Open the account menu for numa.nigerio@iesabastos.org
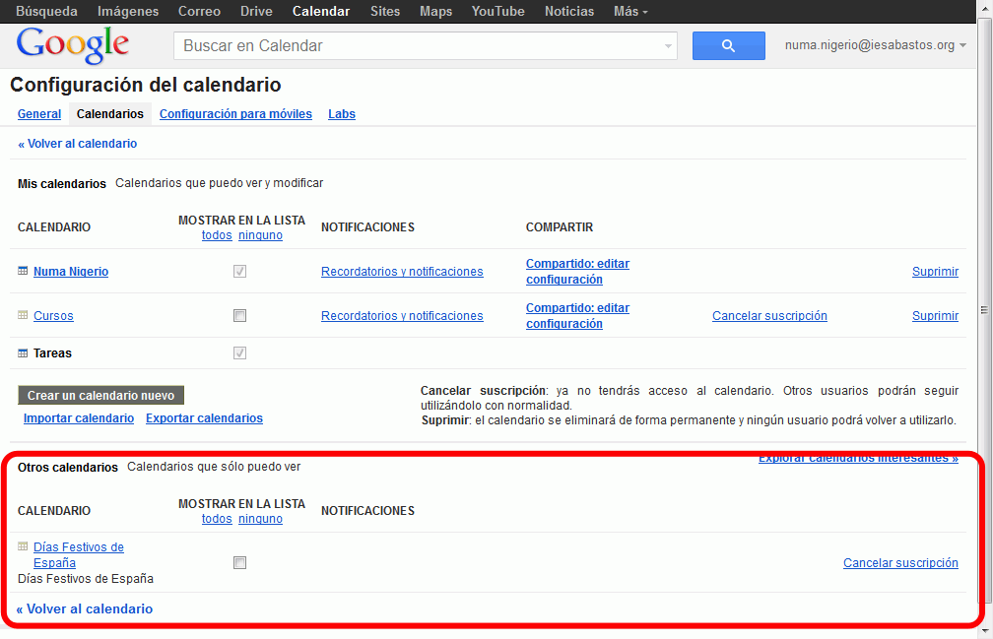This screenshot has height=639, width=993. pos(875,45)
